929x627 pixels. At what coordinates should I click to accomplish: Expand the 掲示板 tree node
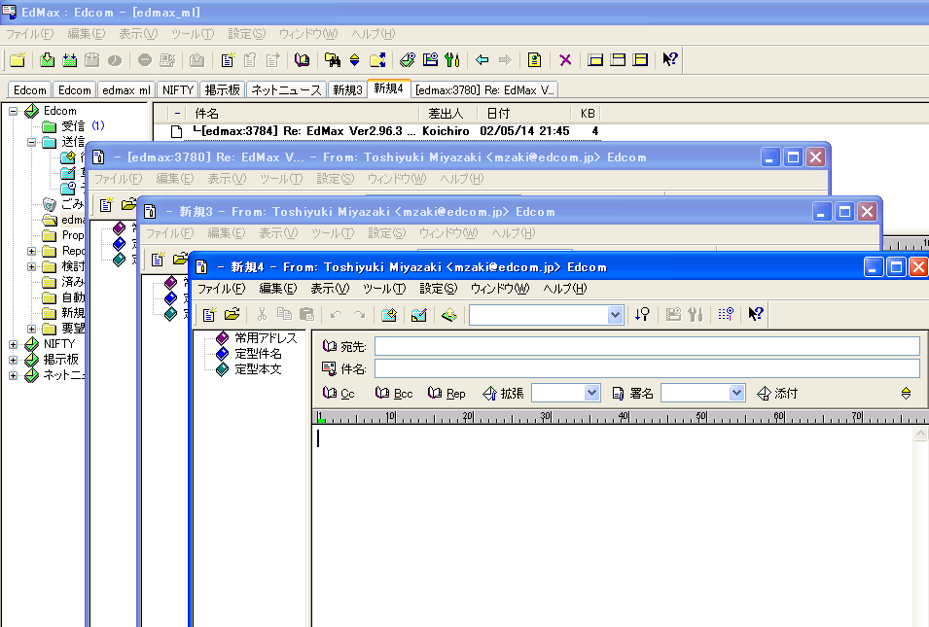pos(13,360)
